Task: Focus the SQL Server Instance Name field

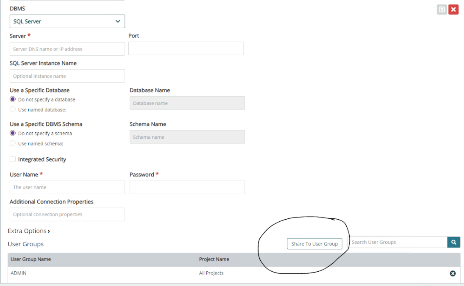Action: coord(67,76)
